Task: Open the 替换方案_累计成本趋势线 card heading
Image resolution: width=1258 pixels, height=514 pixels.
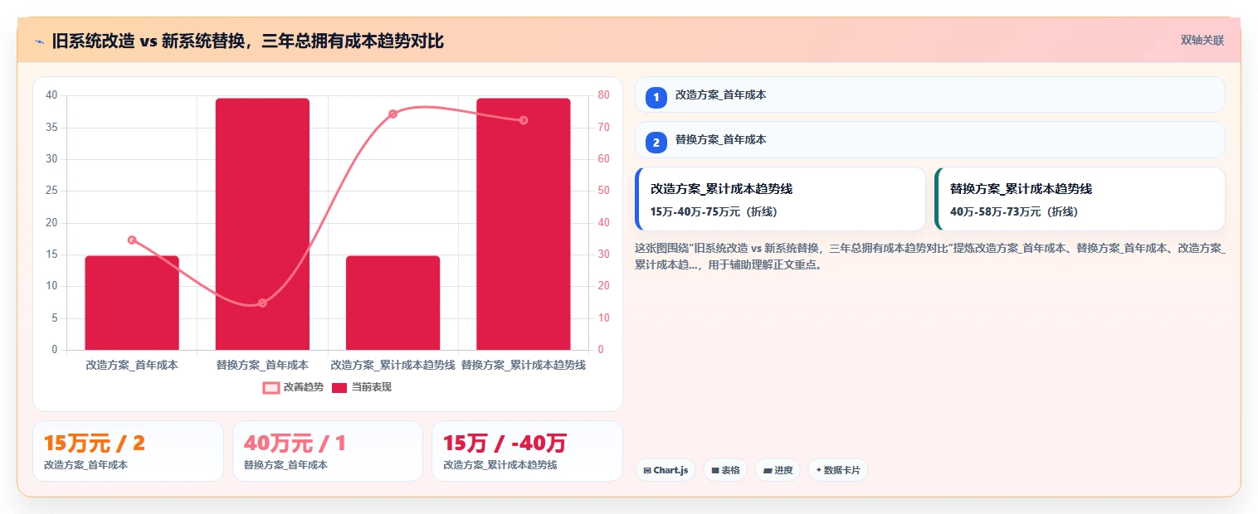Action: (x=1021, y=189)
